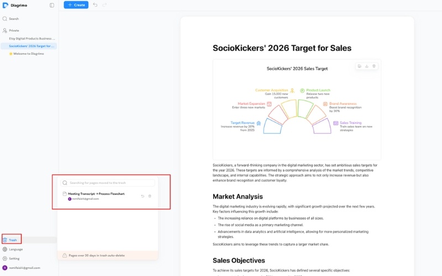Viewport: 442px width, 276px height.
Task: Click the redo arrow in top toolbar
Action: [x=104, y=5]
